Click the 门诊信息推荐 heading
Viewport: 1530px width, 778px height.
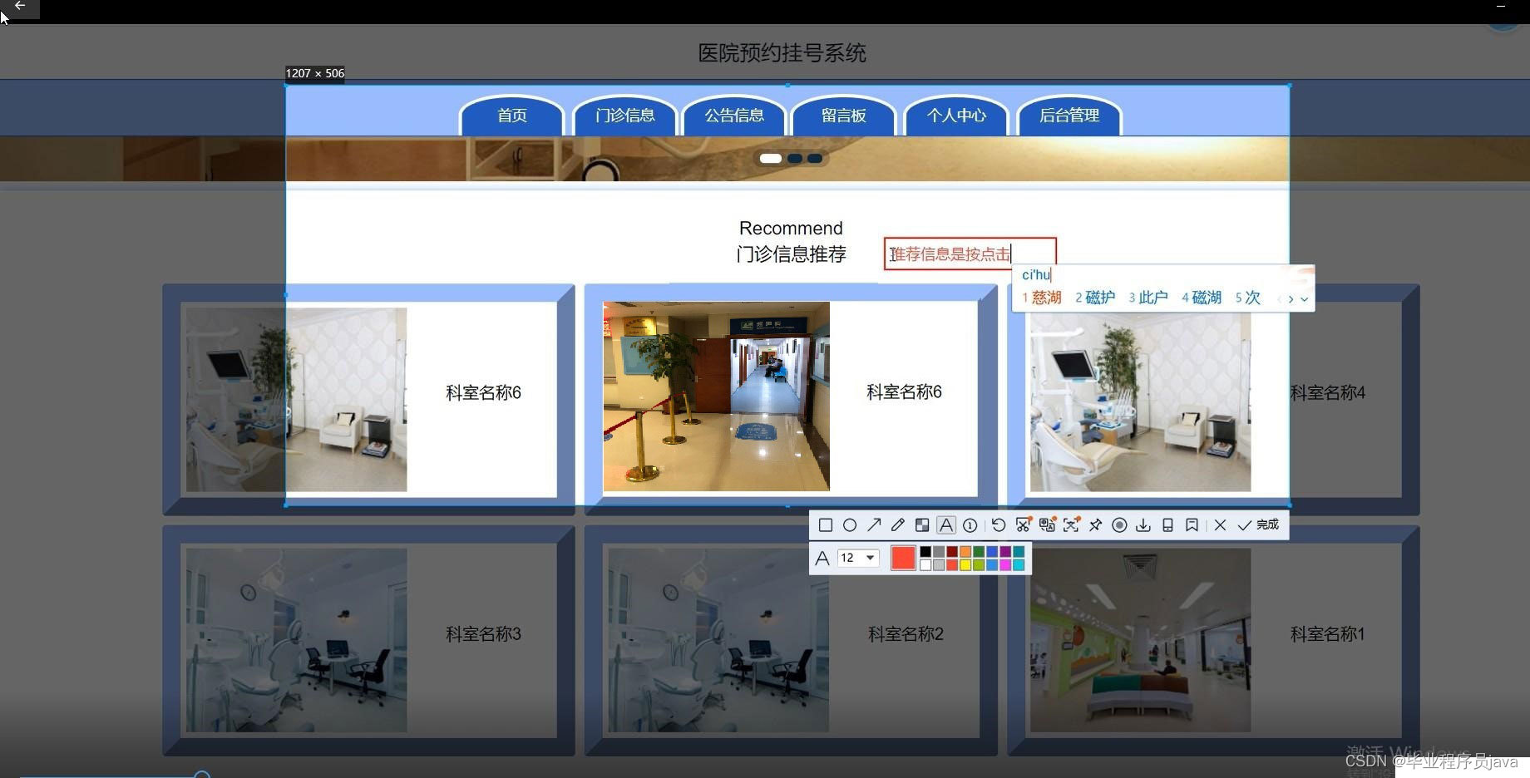coord(791,254)
